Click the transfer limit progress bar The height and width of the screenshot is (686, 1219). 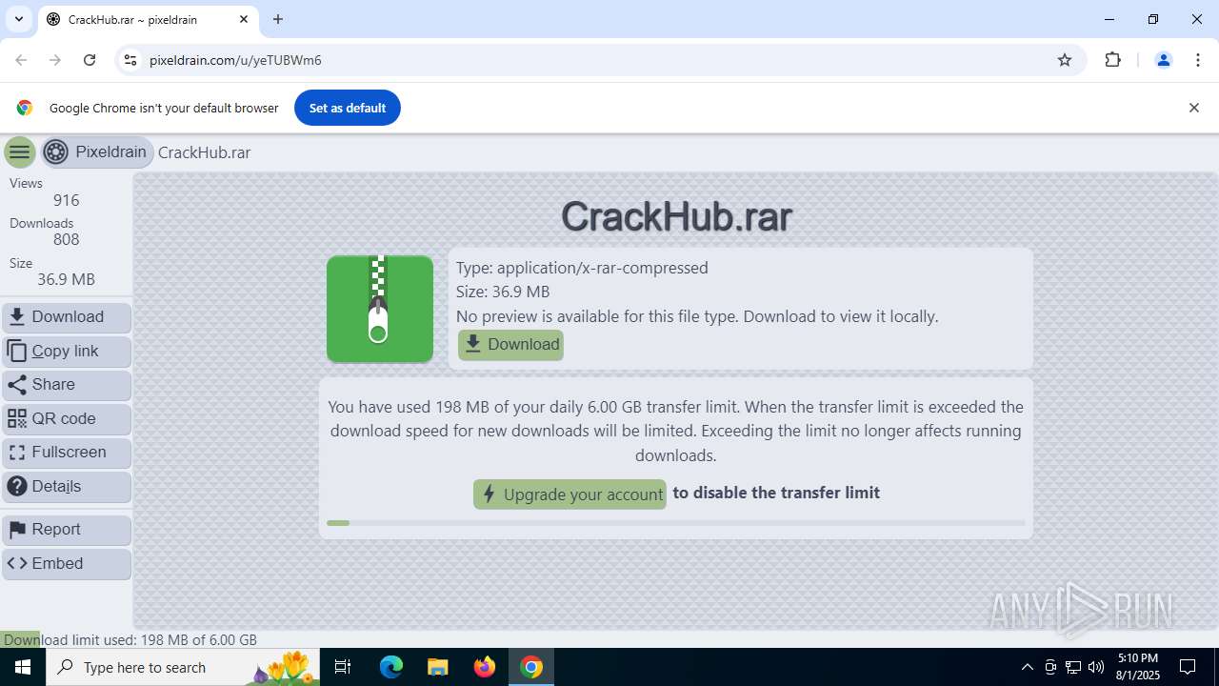(x=675, y=523)
